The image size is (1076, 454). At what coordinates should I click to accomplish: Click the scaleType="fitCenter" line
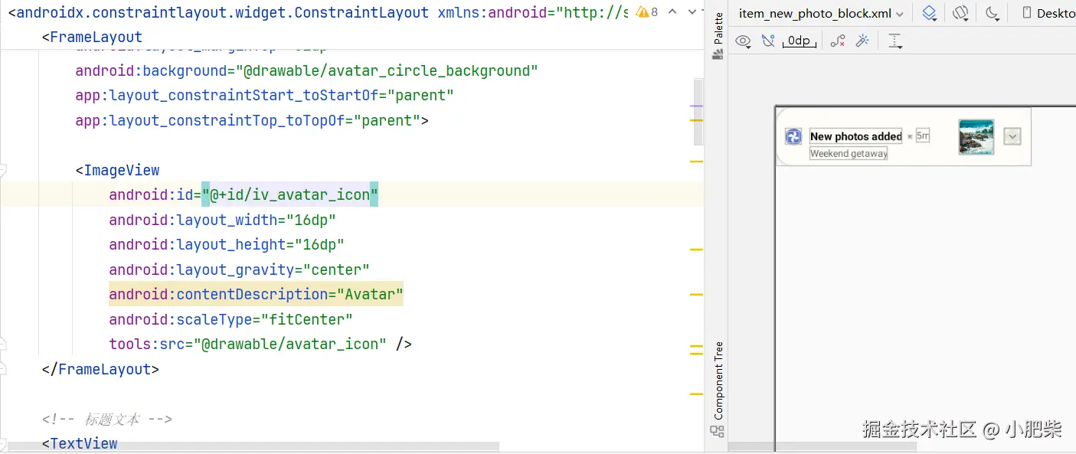tap(231, 319)
